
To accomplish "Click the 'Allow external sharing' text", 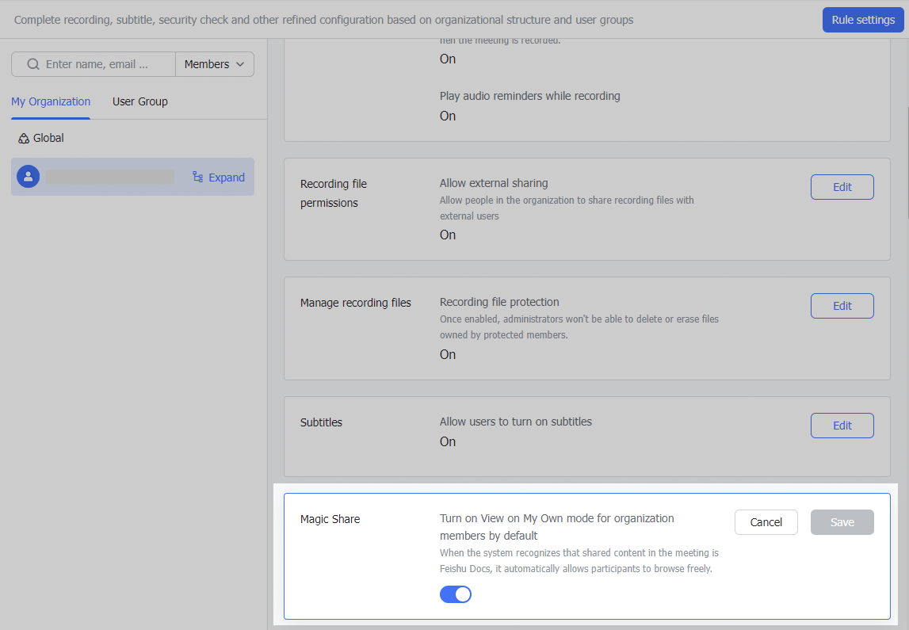I will point(494,183).
